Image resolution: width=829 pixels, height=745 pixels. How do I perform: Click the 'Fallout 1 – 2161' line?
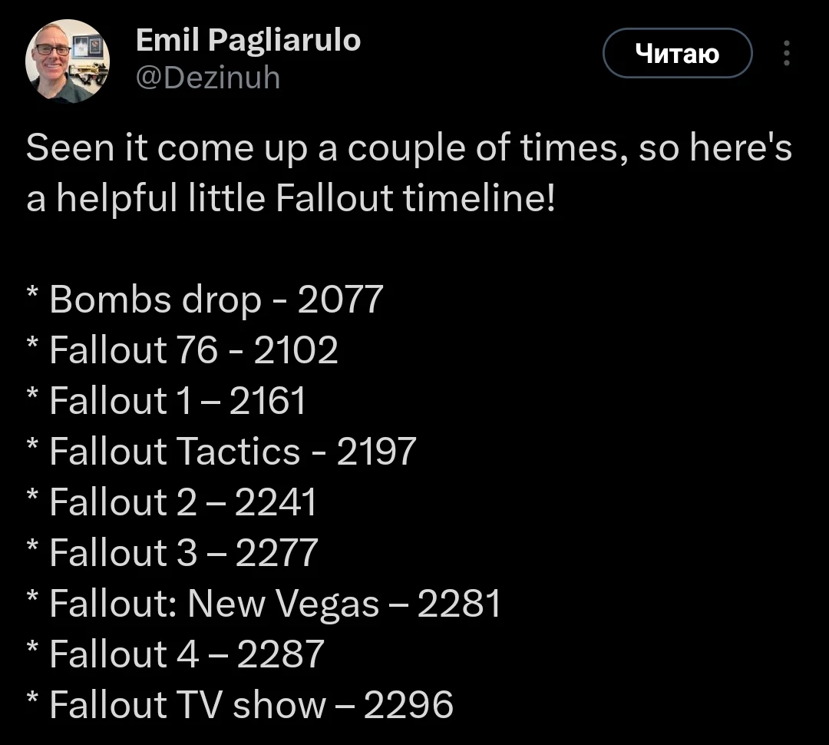[x=166, y=401]
